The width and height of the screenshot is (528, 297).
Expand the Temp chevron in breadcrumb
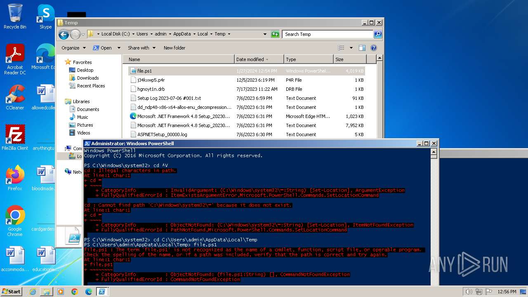point(229,34)
